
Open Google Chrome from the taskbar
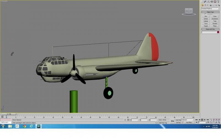tap(24, 126)
